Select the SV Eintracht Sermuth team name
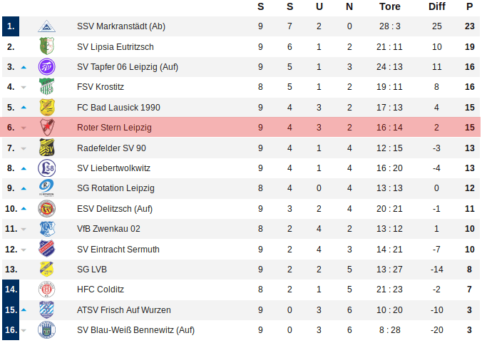This screenshot has width=482, height=343. coord(118,250)
